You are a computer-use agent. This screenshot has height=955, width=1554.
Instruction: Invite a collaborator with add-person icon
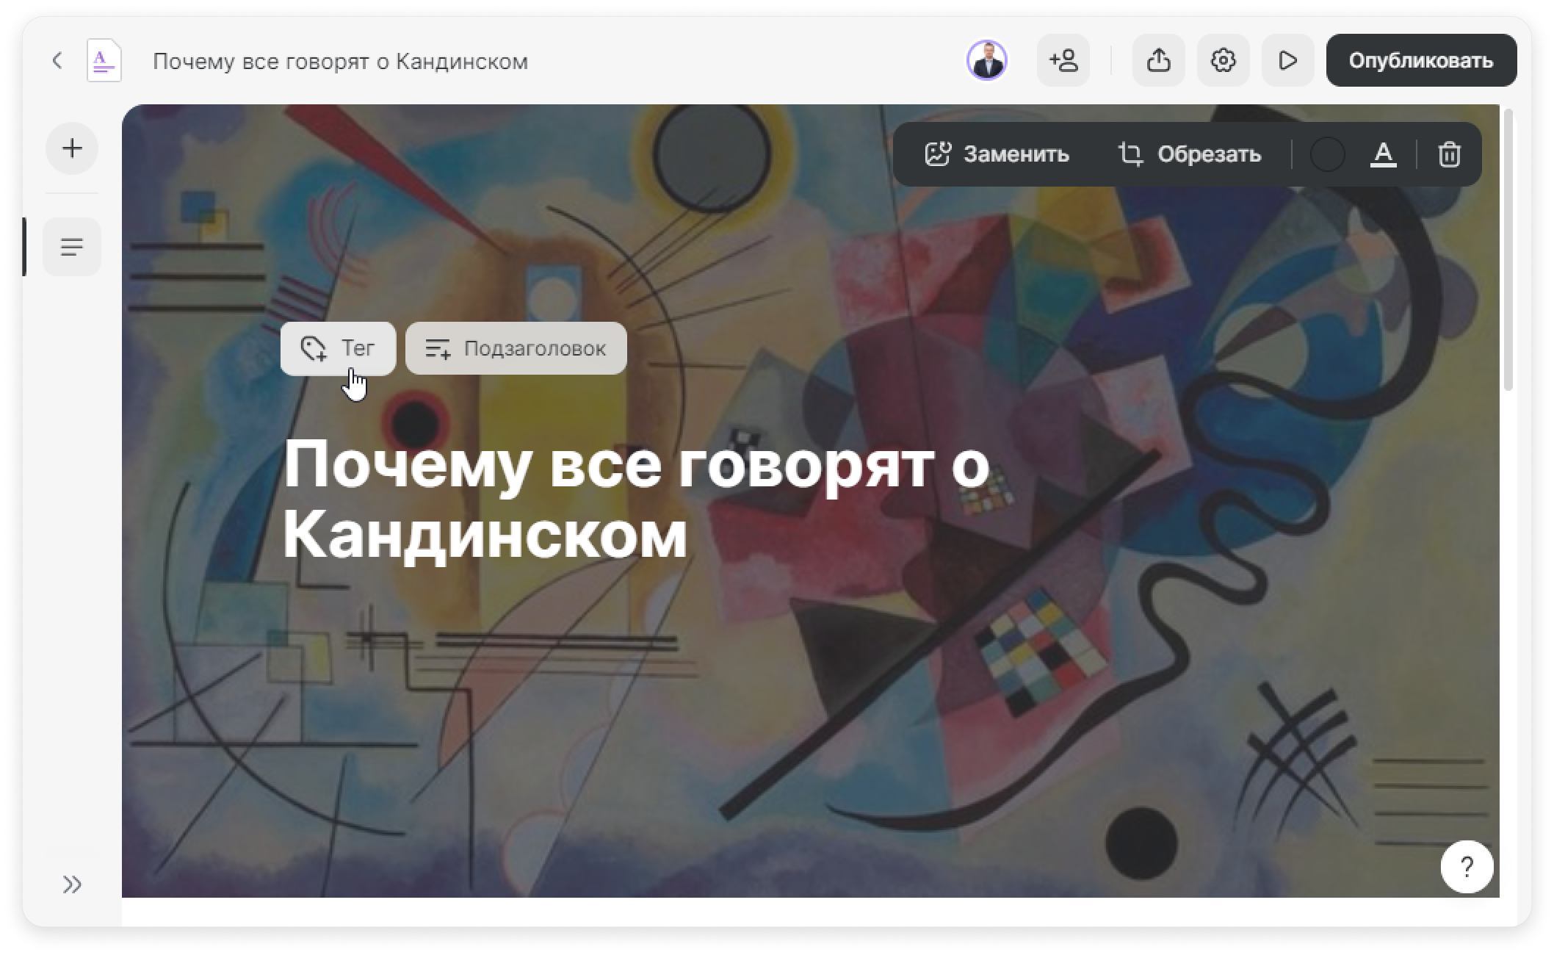(x=1063, y=60)
